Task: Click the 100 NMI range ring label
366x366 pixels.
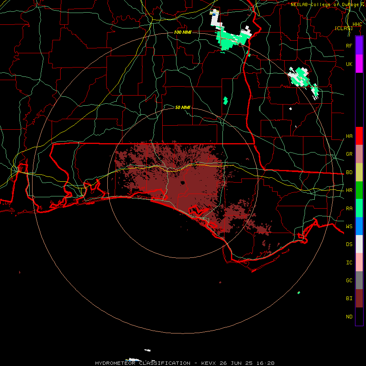Action: (183, 32)
